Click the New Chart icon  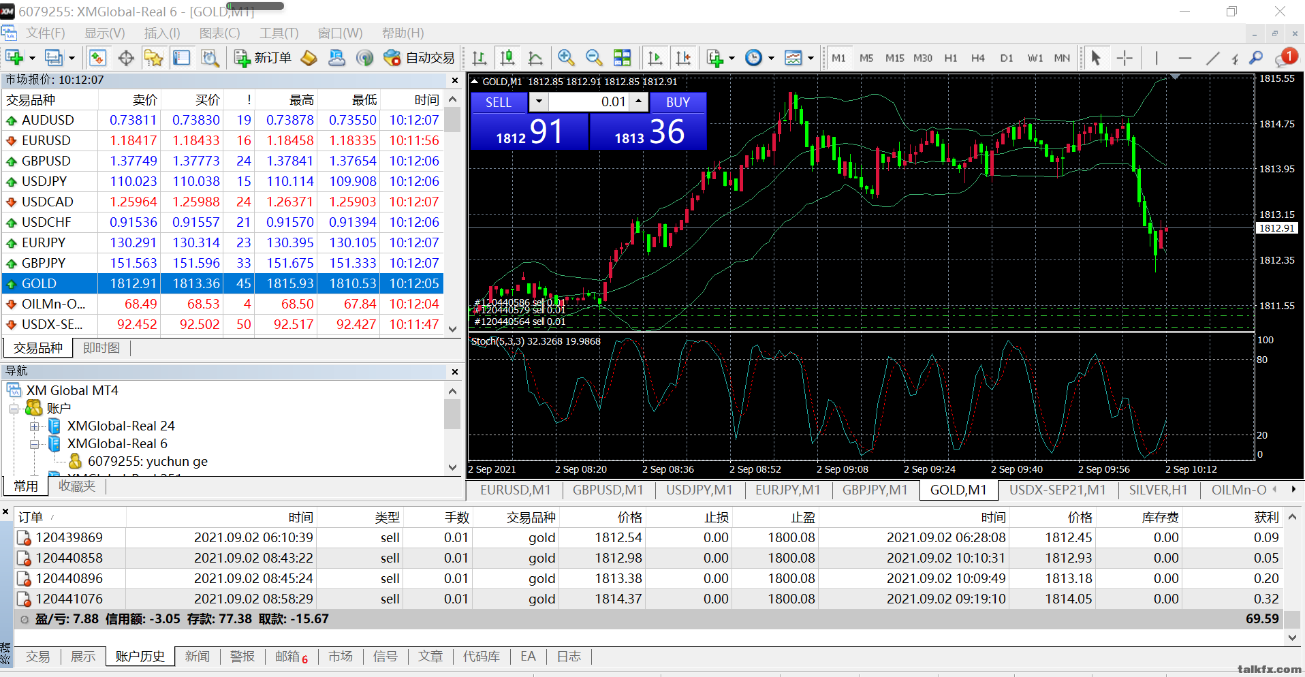tap(14, 58)
